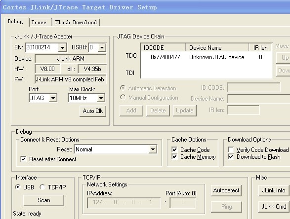The image size is (290, 219).
Task: Expand the Port JTAG dropdown
Action: (53, 98)
